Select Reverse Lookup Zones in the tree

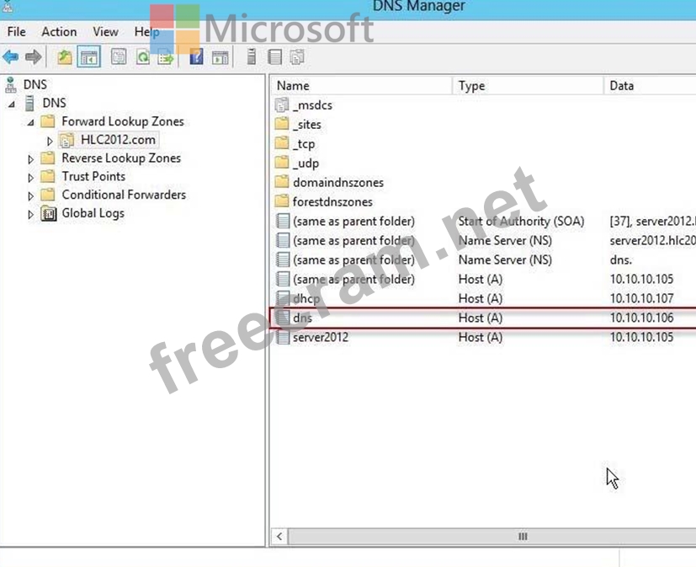[121, 158]
